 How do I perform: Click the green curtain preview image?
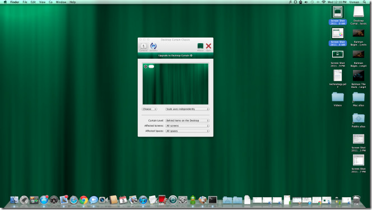[175, 84]
